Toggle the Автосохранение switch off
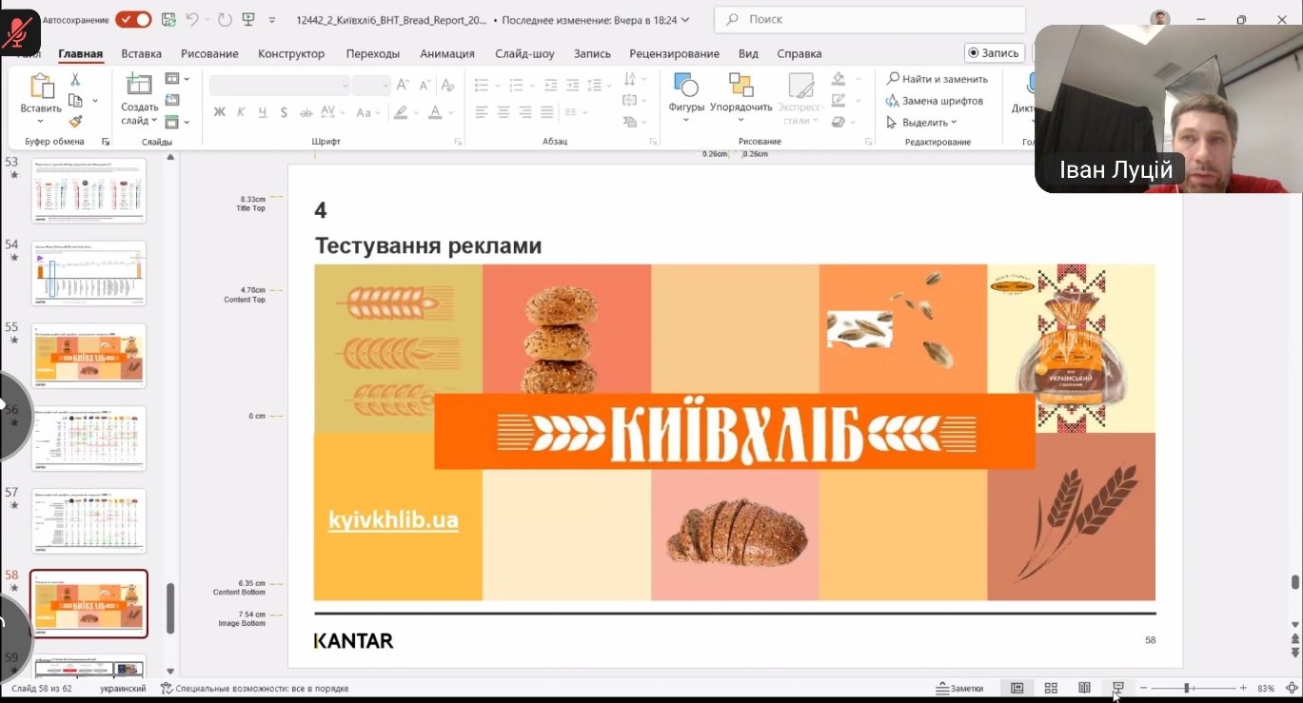 [x=133, y=20]
